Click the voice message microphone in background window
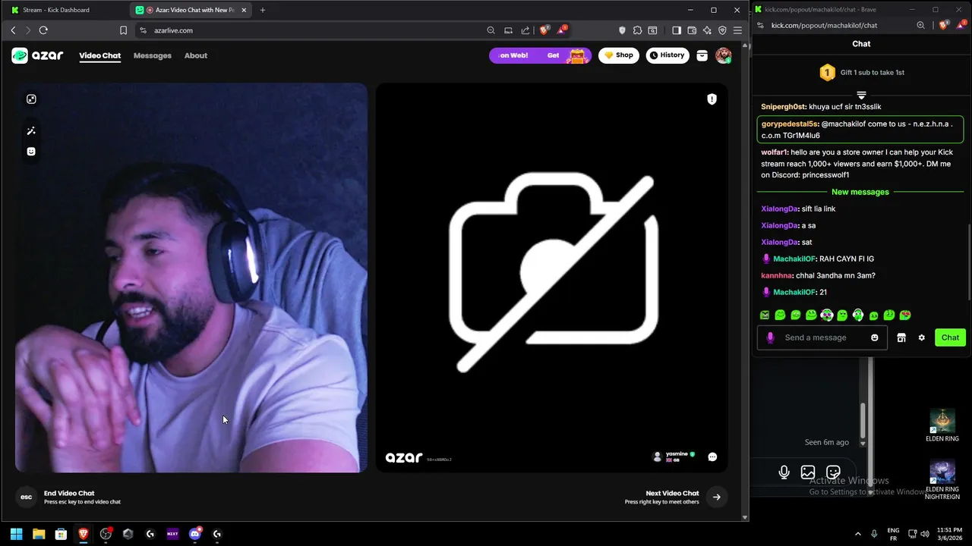Viewport: 972px width, 546px height. pyautogui.click(x=784, y=472)
